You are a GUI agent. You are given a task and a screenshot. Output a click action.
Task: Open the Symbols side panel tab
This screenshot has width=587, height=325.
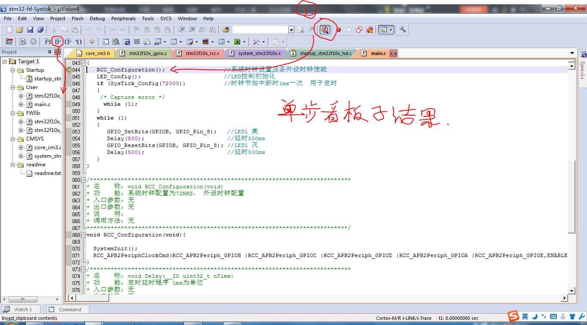[583, 65]
